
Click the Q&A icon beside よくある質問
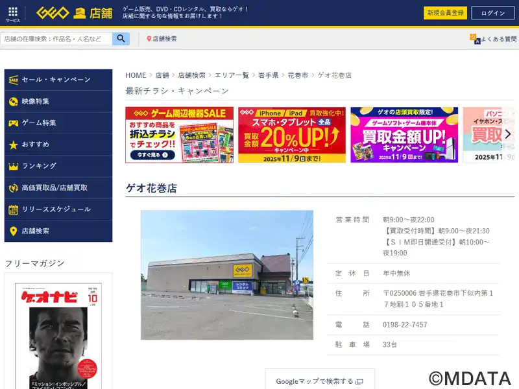475,39
